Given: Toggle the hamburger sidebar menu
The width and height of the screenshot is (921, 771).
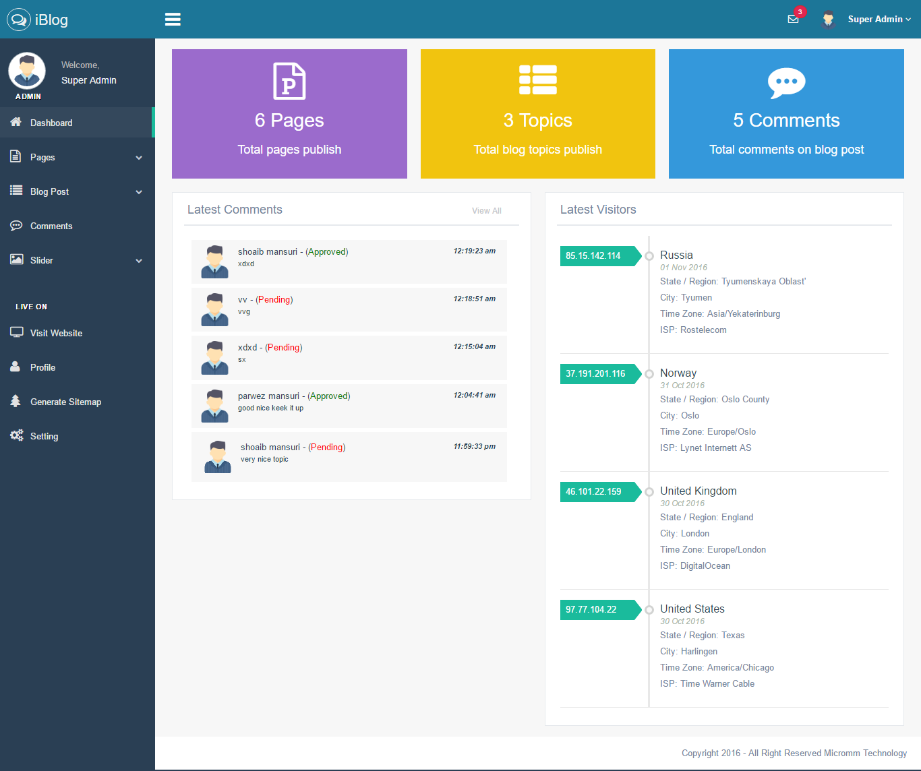Looking at the screenshot, I should pos(173,20).
